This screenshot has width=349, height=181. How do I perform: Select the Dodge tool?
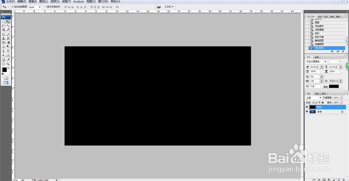point(8,46)
